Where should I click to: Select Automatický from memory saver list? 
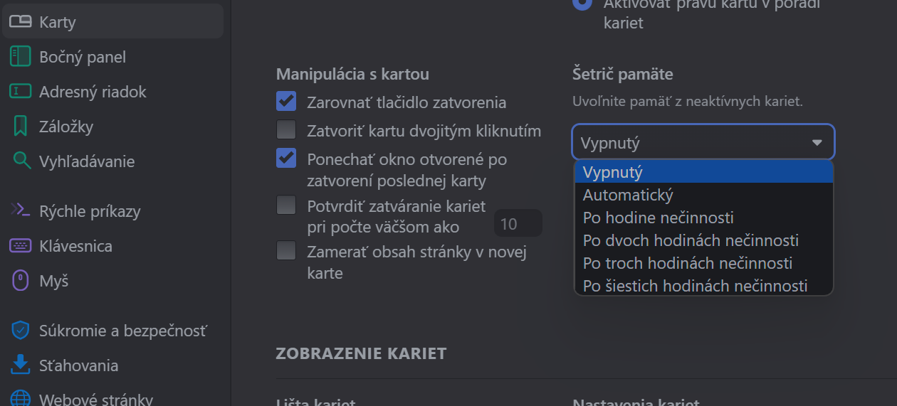click(628, 195)
